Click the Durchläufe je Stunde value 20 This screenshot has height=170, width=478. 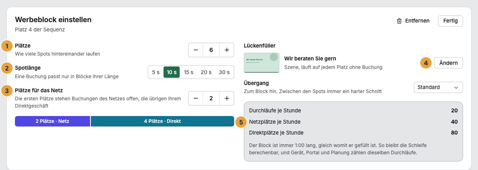point(454,110)
